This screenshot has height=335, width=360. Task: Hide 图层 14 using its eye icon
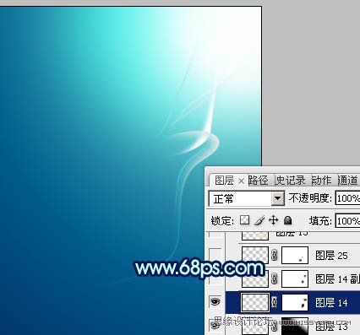[215, 302]
